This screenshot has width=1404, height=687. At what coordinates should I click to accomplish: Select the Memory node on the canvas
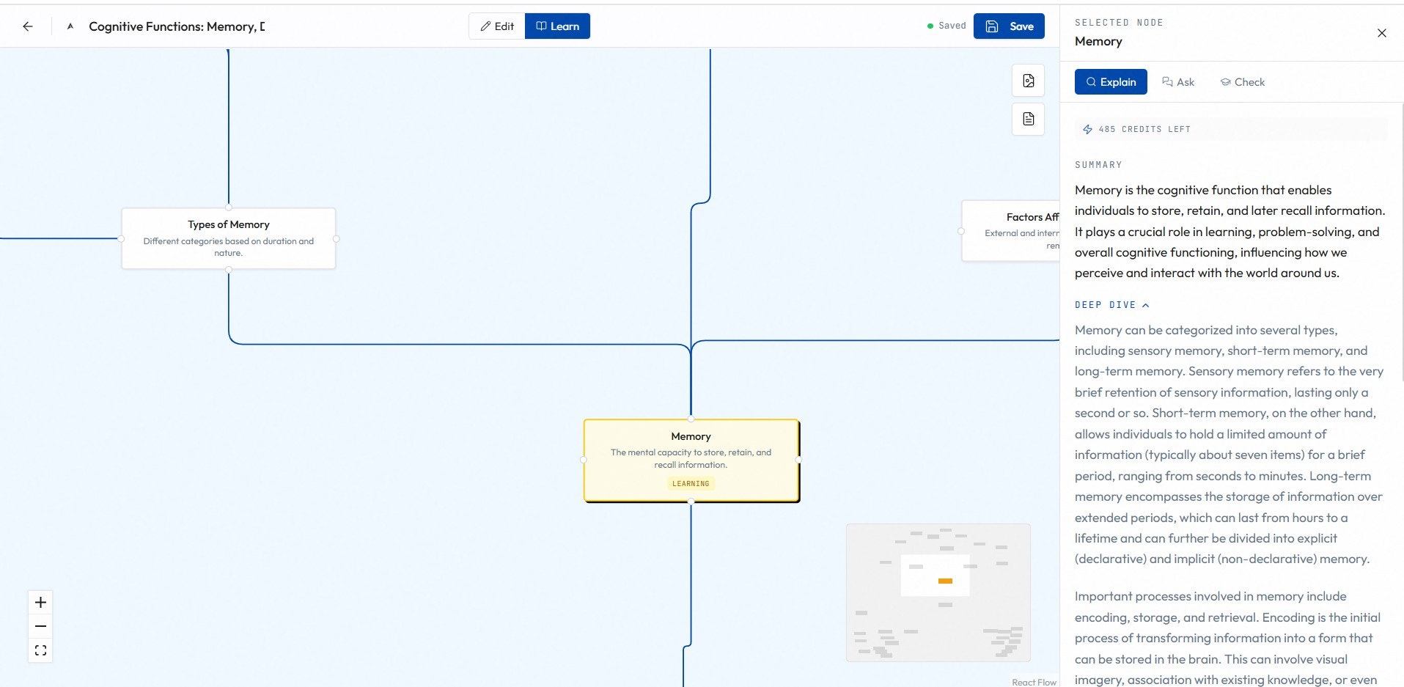click(690, 459)
